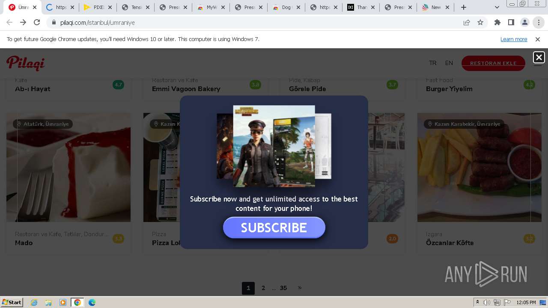The image size is (548, 308).
Task: Click the next pages double-arrow
Action: (x=300, y=288)
